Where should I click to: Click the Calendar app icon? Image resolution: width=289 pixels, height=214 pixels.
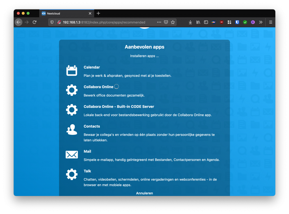coord(72,71)
